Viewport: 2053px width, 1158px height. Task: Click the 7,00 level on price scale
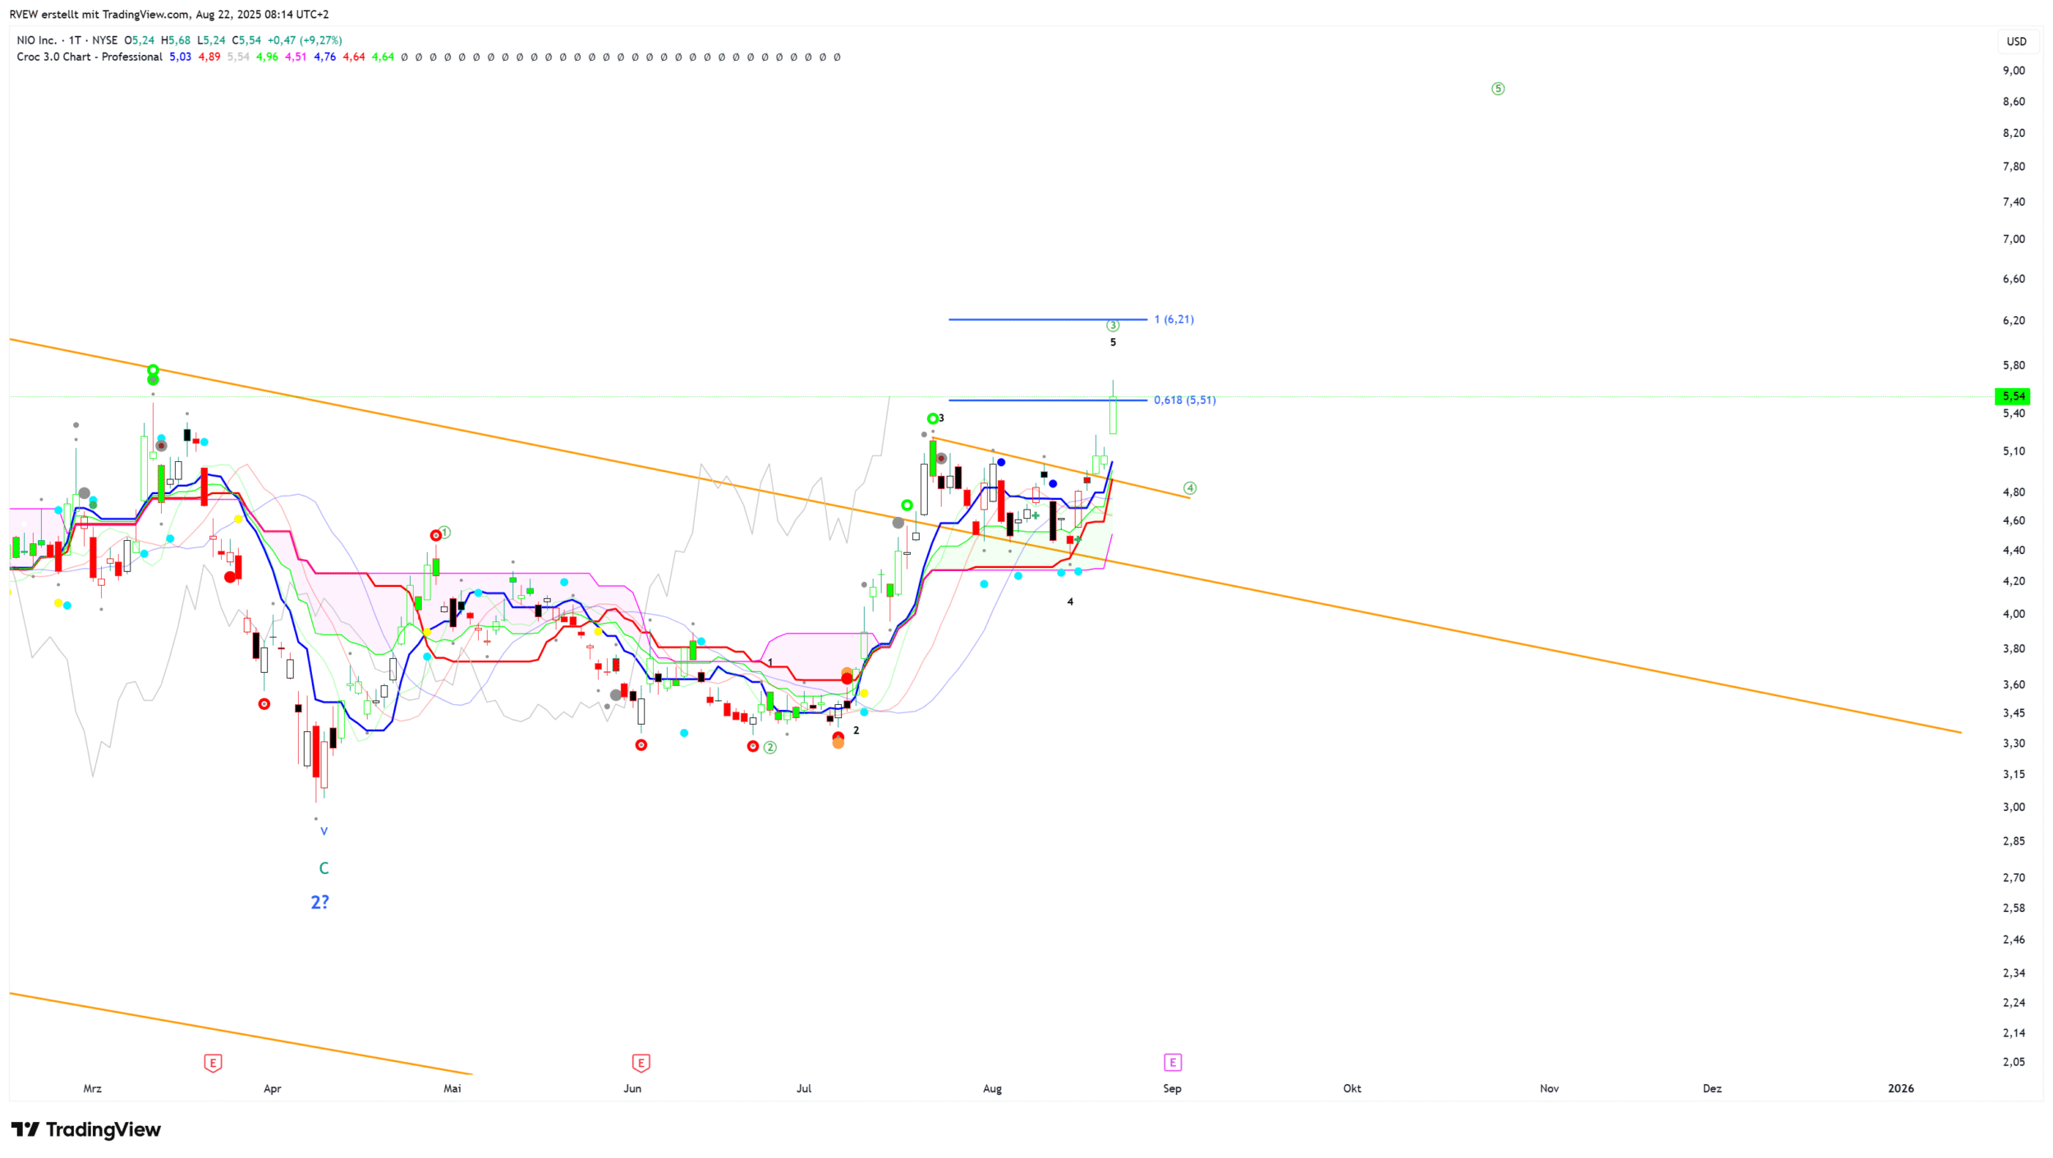tap(2013, 239)
